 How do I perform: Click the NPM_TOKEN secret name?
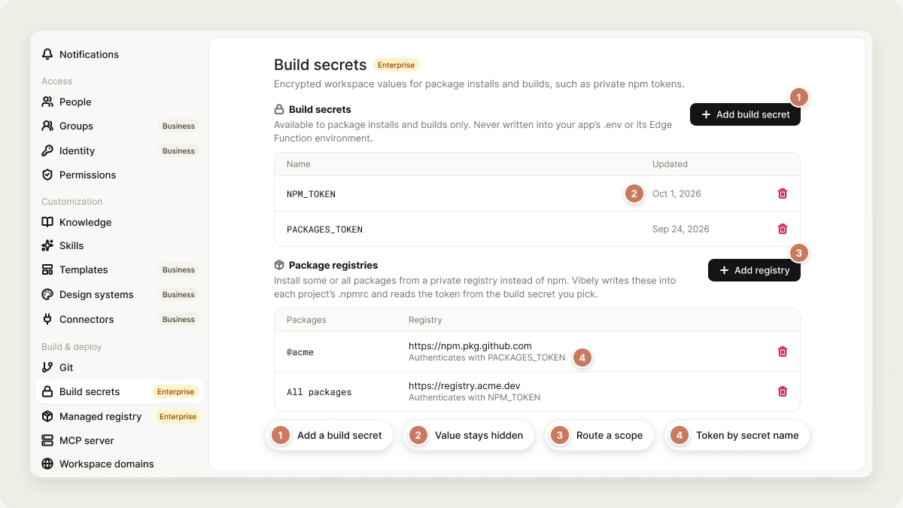click(311, 194)
